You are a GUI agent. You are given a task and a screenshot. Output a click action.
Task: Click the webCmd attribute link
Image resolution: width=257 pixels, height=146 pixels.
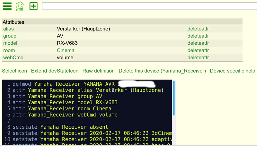pyautogui.click(x=13, y=58)
